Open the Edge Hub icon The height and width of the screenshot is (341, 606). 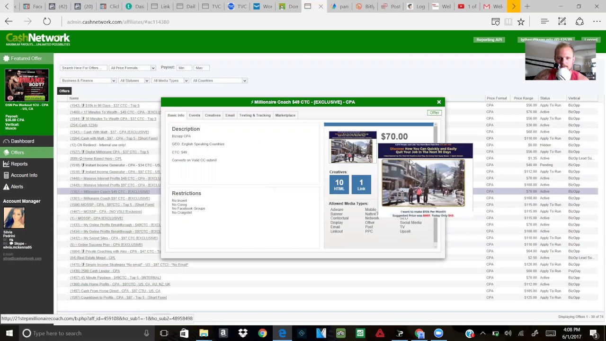(x=544, y=22)
